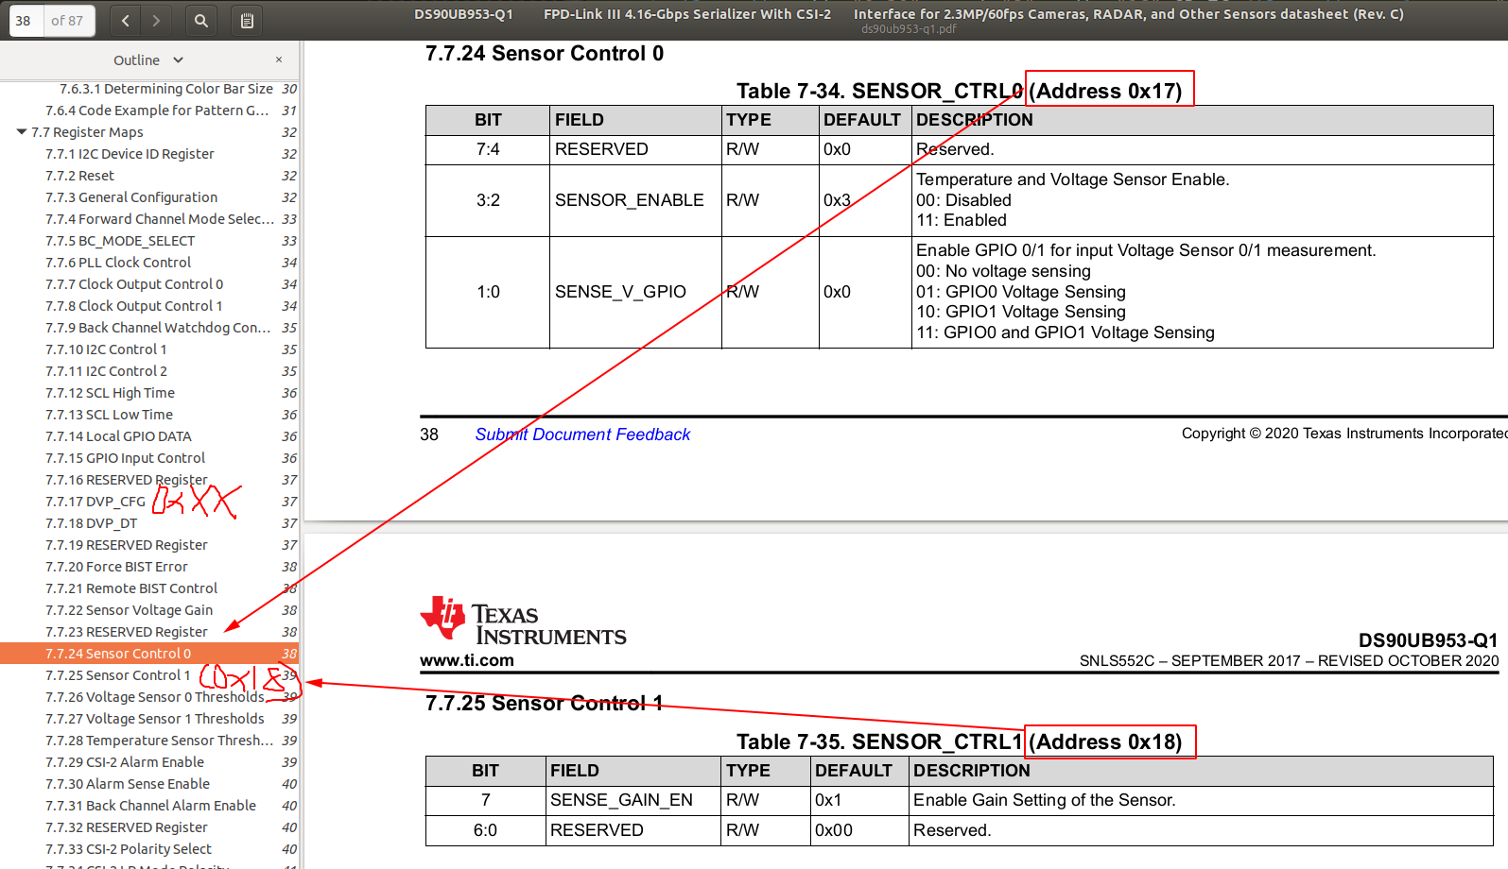The image size is (1508, 869).
Task: Open 7.7.3 General Configuration
Action: point(131,197)
